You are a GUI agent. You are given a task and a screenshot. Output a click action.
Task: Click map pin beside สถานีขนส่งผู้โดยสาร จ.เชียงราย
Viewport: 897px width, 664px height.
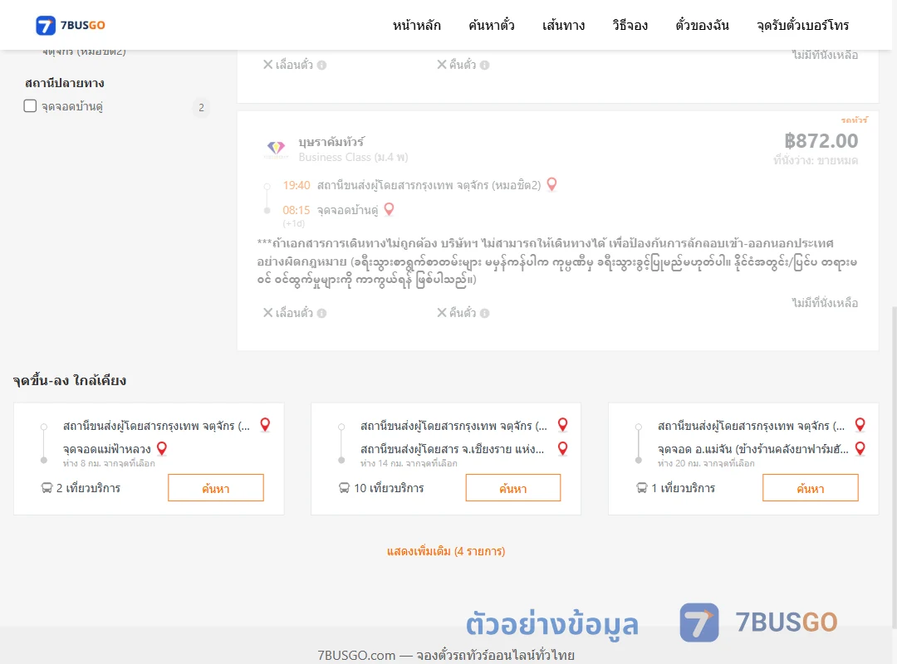point(563,448)
